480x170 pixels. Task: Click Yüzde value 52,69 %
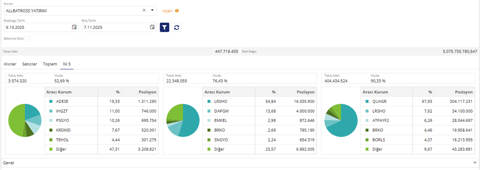[62, 80]
